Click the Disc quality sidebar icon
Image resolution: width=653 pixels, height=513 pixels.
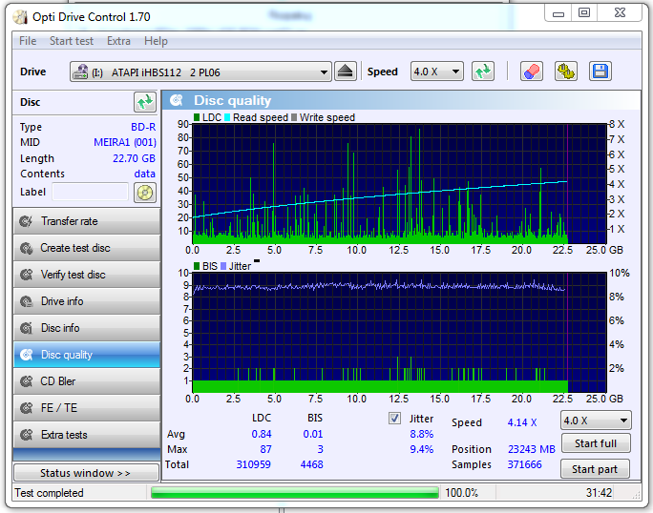point(26,355)
